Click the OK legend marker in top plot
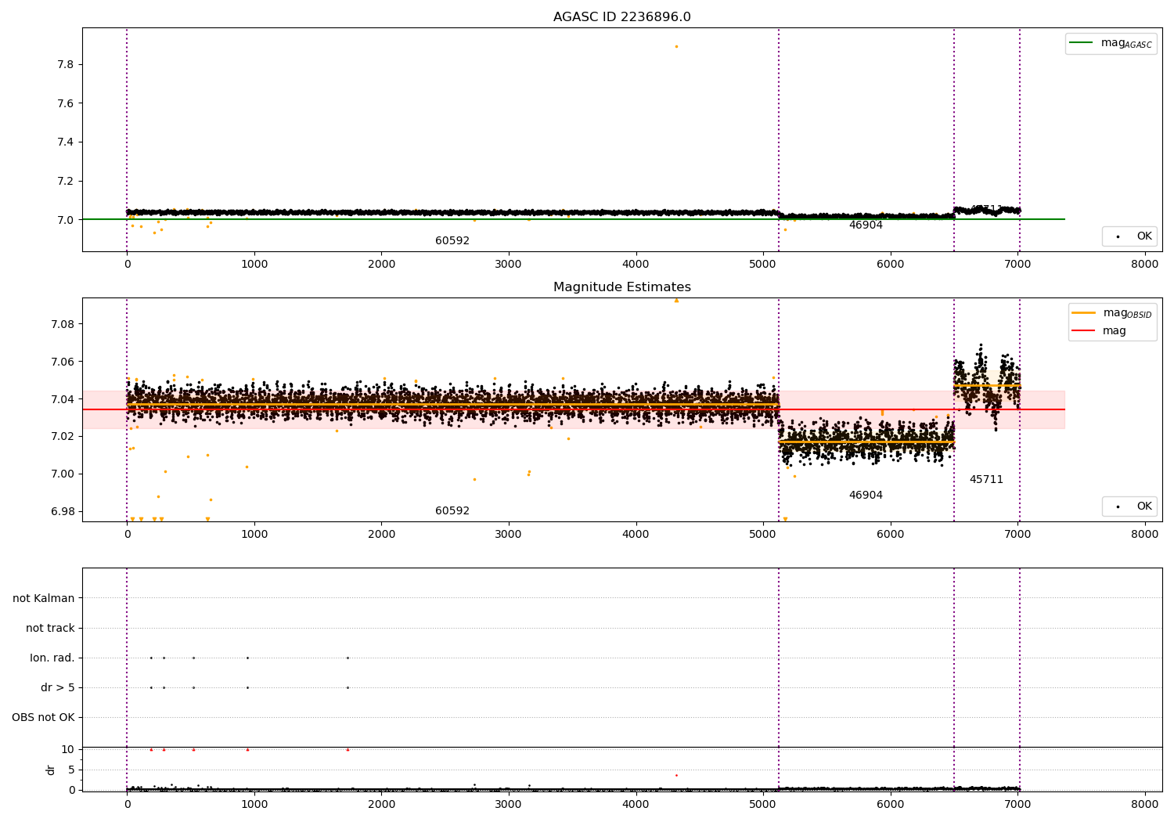1174x822 pixels. point(1118,236)
